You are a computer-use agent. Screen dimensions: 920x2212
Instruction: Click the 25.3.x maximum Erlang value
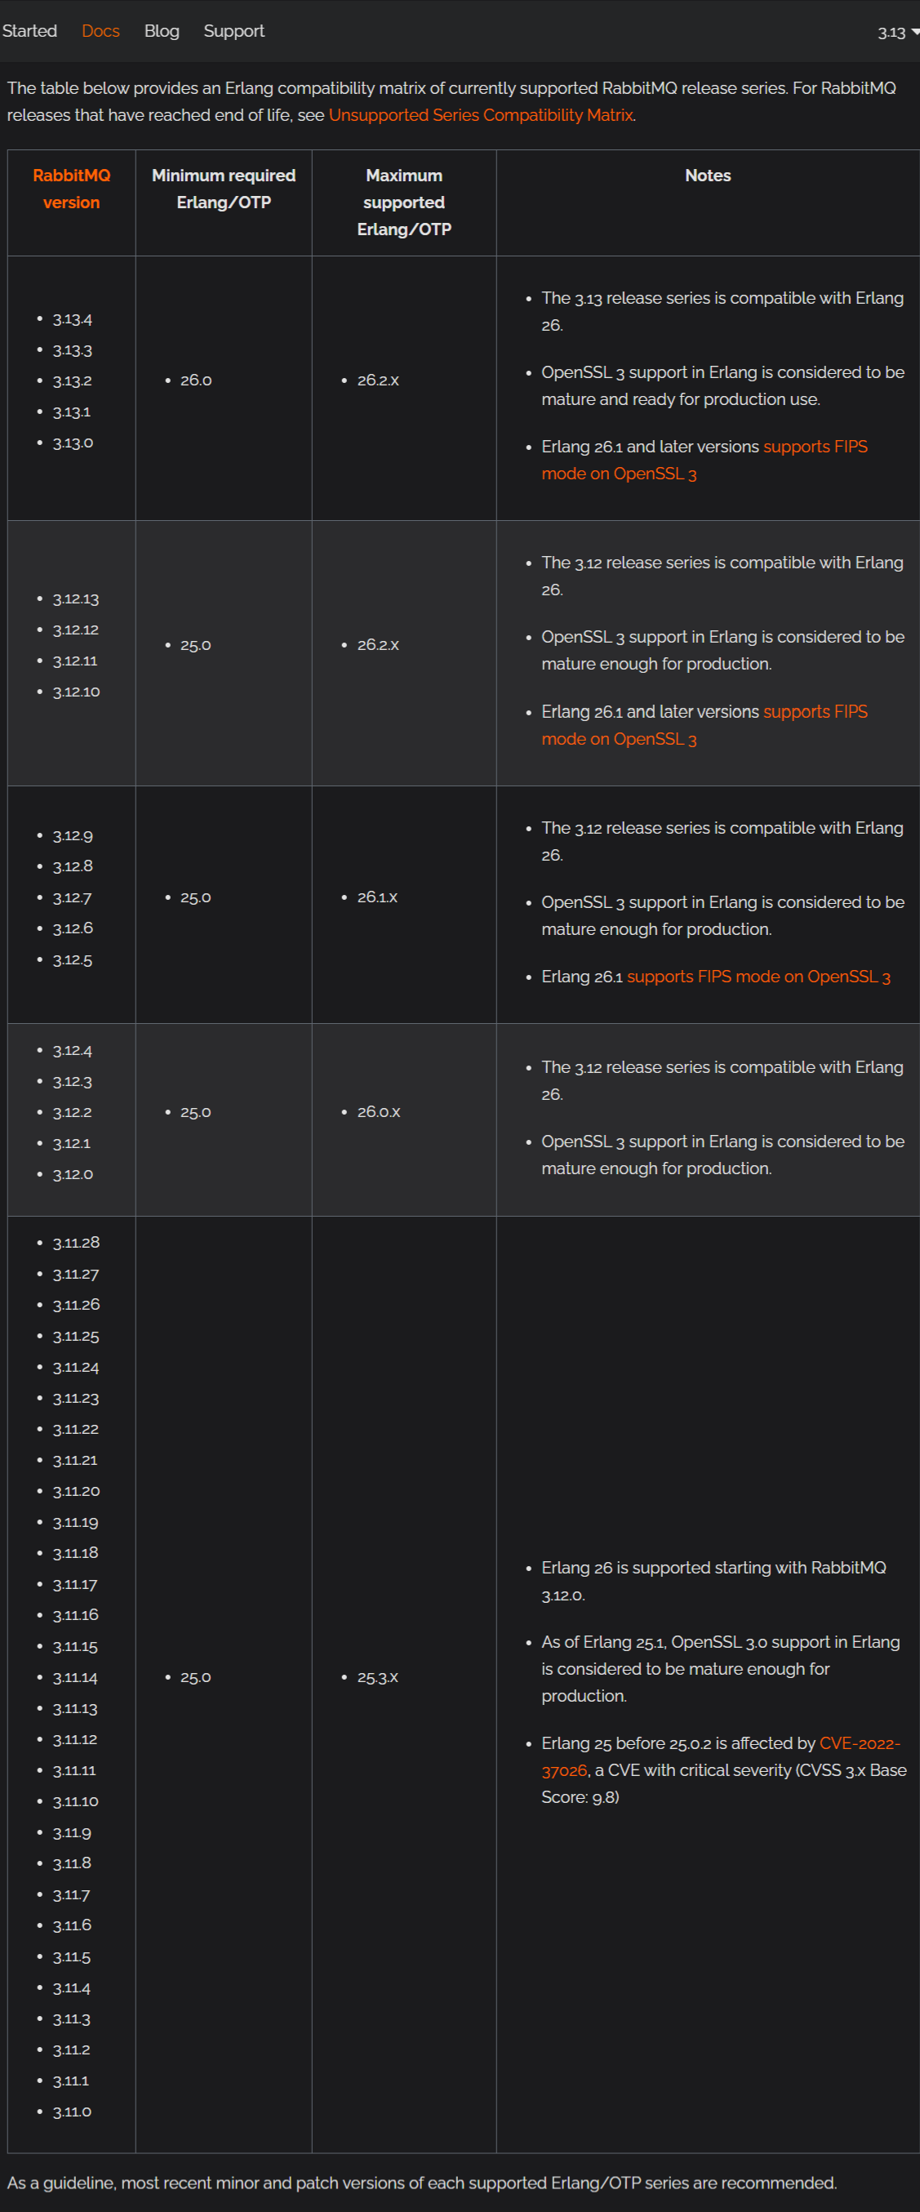[x=378, y=1677]
